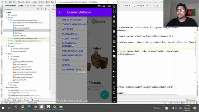The height and width of the screenshot is (112, 199).
Task: Click the green Run app button
Action: coord(147,6)
